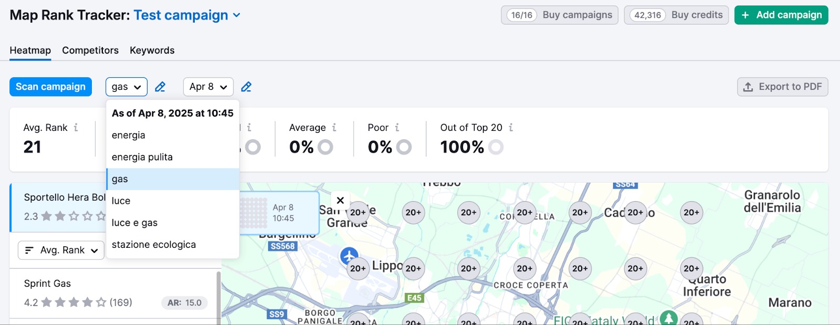Click info icon next to Avg. Rank
The image size is (840, 325).
click(x=76, y=128)
